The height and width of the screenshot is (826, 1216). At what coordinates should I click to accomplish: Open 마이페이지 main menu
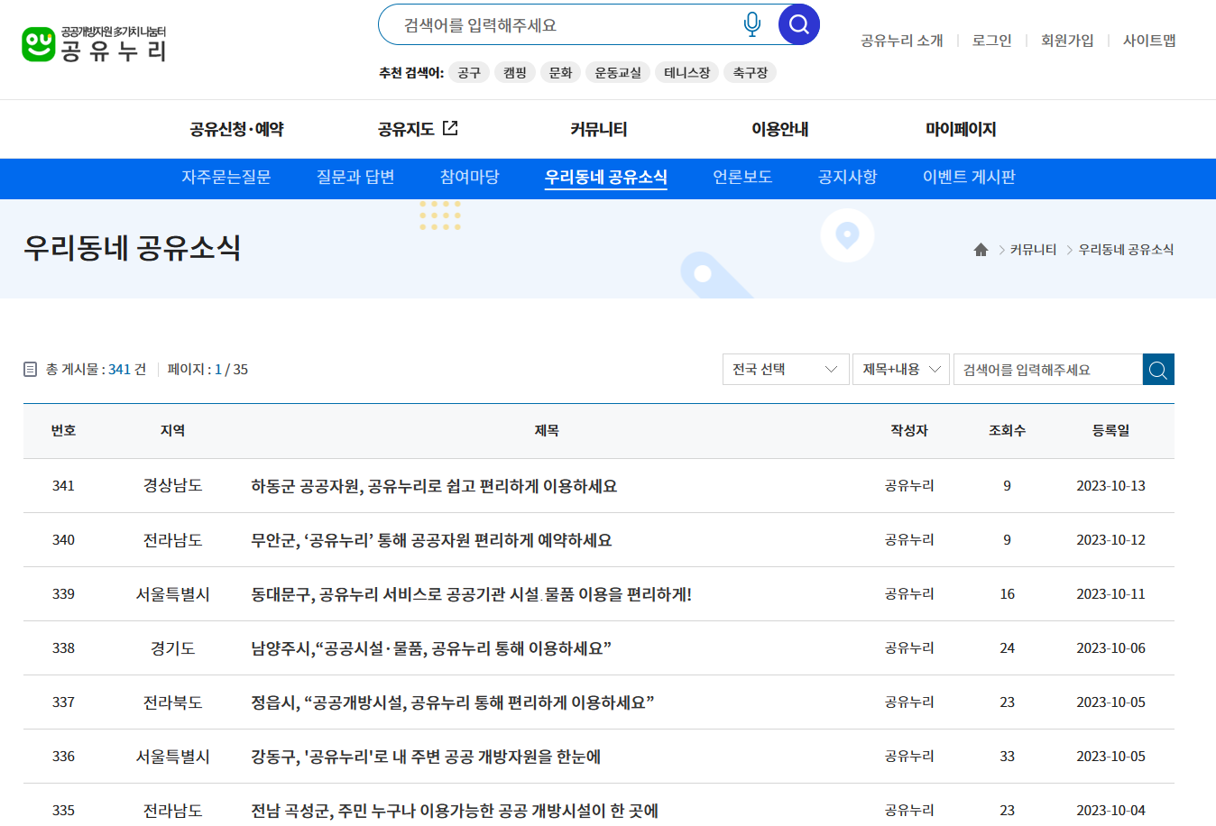coord(961,129)
